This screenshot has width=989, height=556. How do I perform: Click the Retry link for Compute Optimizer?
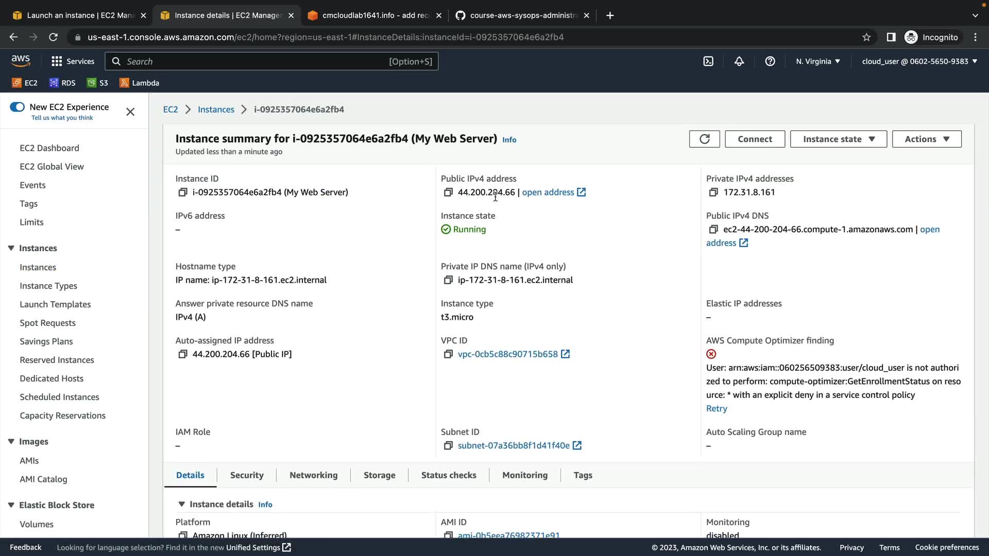pyautogui.click(x=717, y=408)
